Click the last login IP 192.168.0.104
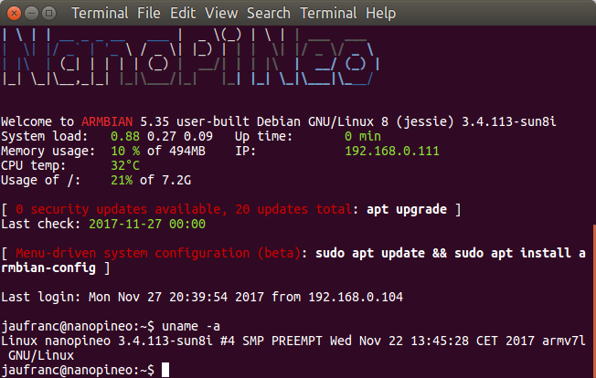 point(356,297)
